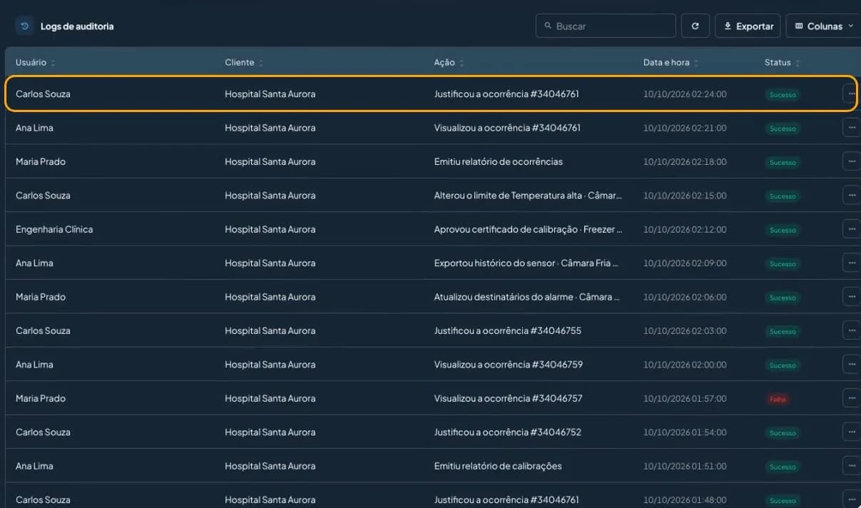
Task: Open more options for the 02:15:00 row
Action: (851, 195)
